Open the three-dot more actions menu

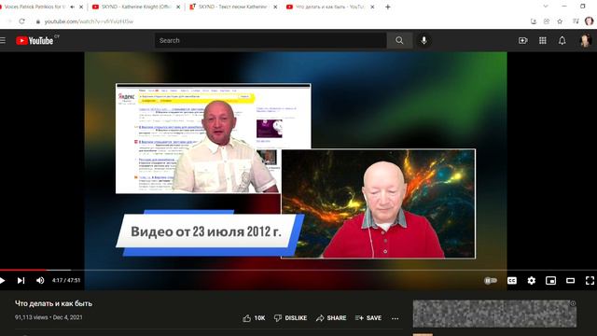pos(396,318)
